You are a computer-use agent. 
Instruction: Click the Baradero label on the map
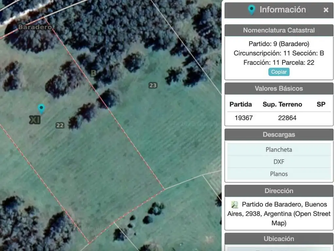point(35,27)
